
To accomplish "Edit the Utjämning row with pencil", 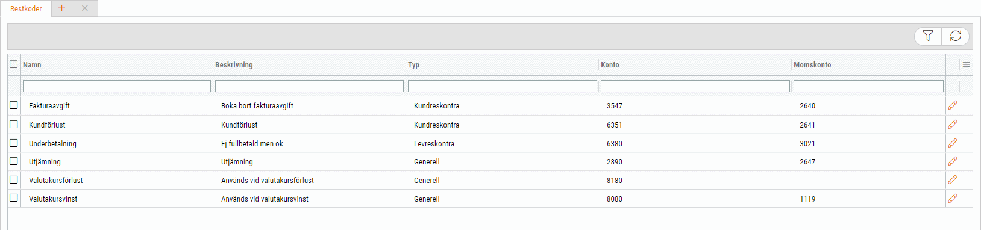I will (953, 161).
